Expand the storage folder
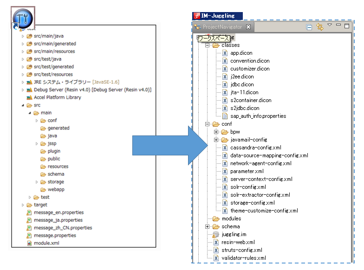Image resolution: width=364 pixels, height=270 pixels. tap(37, 182)
